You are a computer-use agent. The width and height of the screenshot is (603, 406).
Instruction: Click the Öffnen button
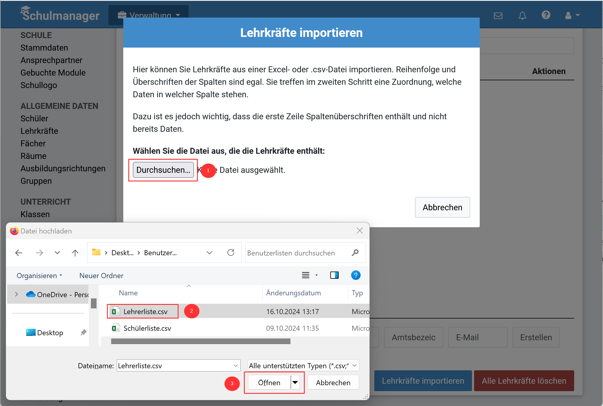click(x=269, y=383)
